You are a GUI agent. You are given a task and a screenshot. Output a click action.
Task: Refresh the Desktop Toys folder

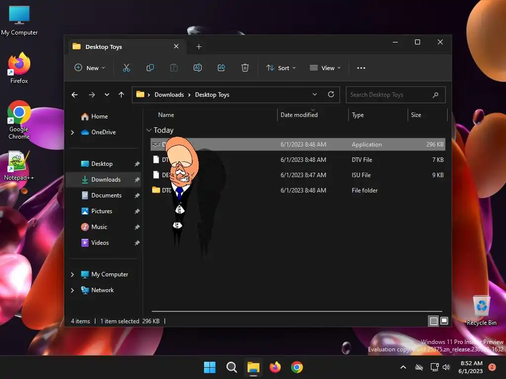[x=331, y=94]
